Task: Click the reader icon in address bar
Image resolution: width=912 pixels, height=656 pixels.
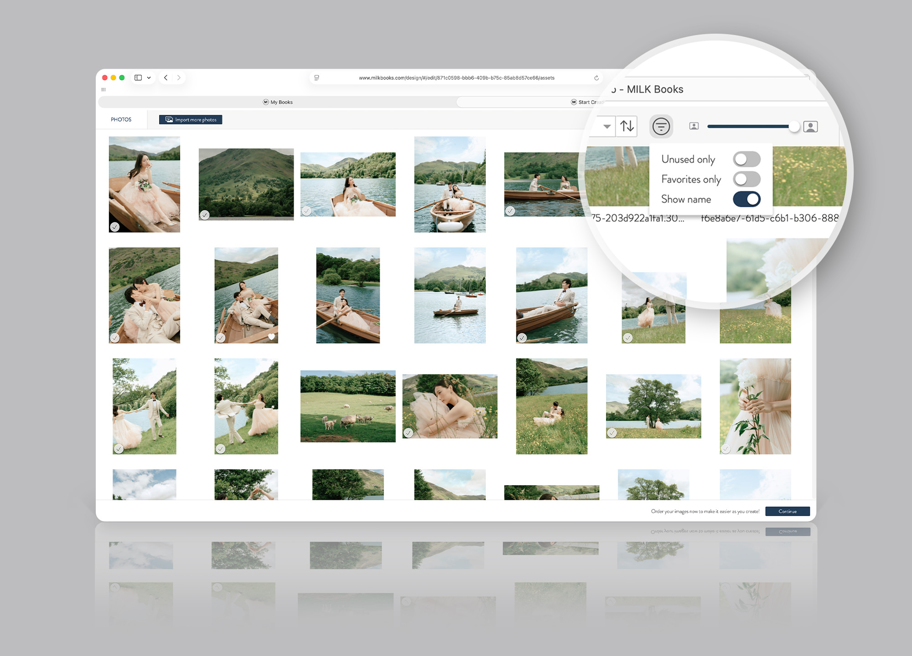Action: click(x=316, y=78)
